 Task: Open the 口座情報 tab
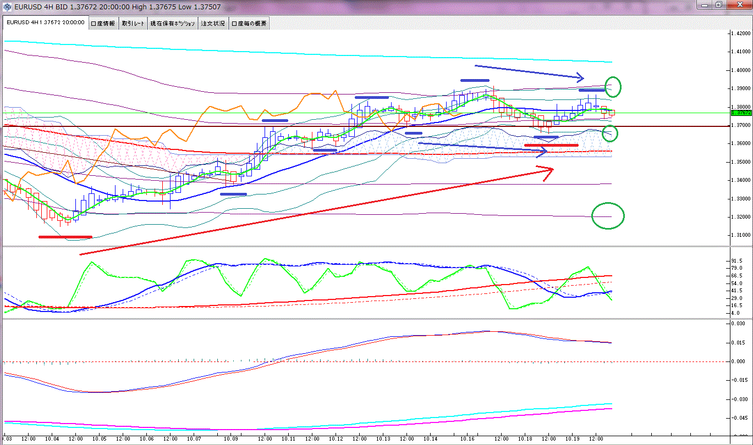pos(103,24)
